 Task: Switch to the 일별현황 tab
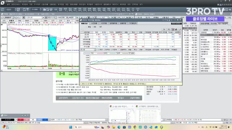[x=123, y=23]
